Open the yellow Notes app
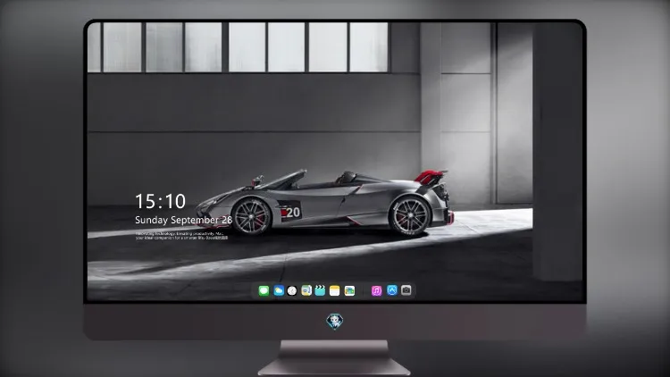This screenshot has height=377, width=670. coord(335,290)
